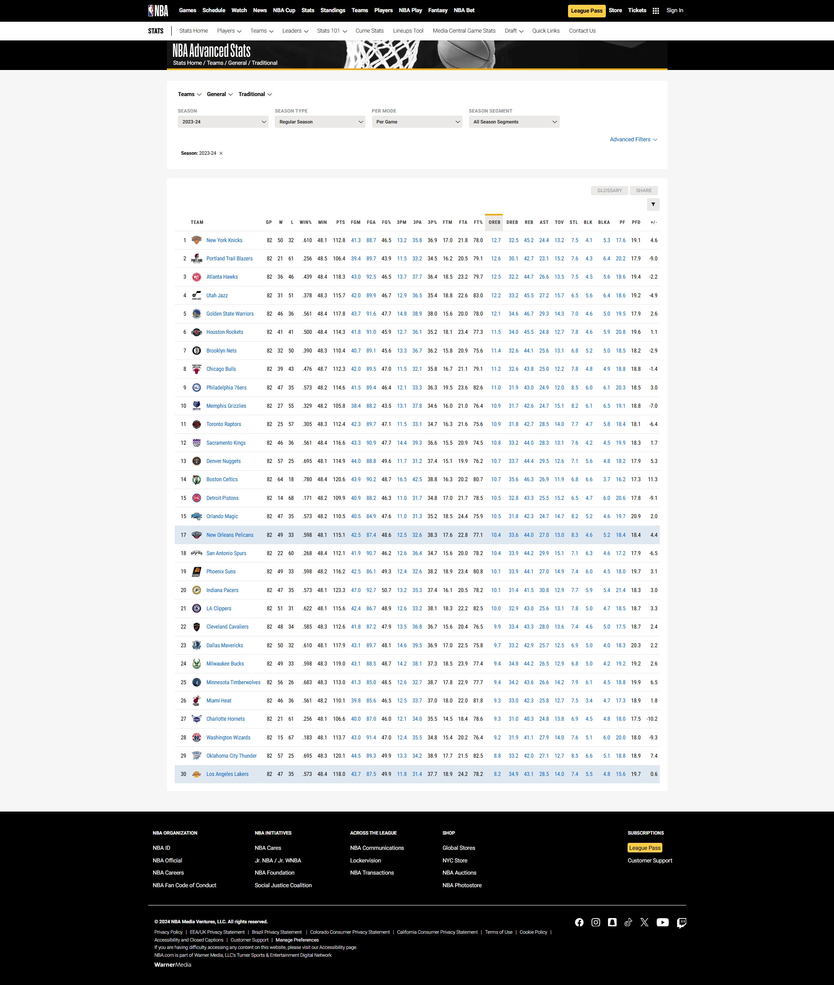Open the NBA X (Twitter) icon
Viewport: 834px width, 985px height.
(645, 922)
